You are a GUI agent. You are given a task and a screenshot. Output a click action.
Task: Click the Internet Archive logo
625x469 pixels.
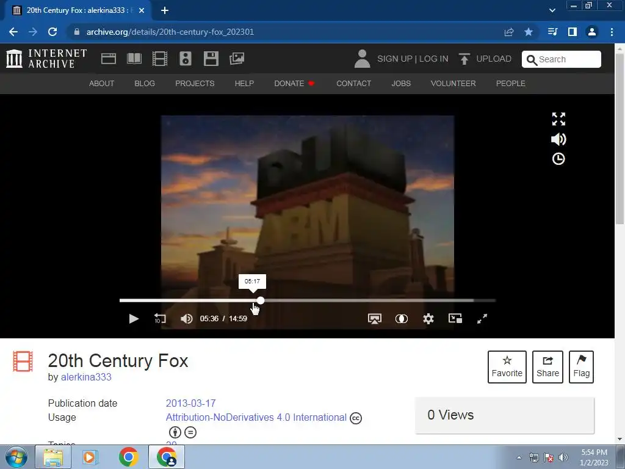pyautogui.click(x=46, y=59)
